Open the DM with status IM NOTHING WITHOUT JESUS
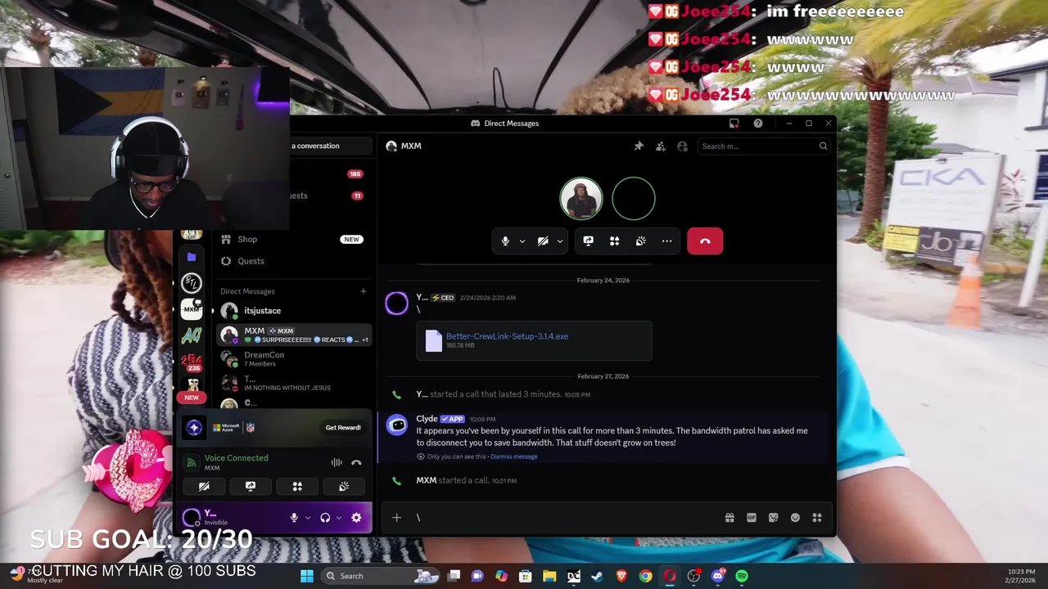This screenshot has height=589, width=1048. click(x=292, y=382)
